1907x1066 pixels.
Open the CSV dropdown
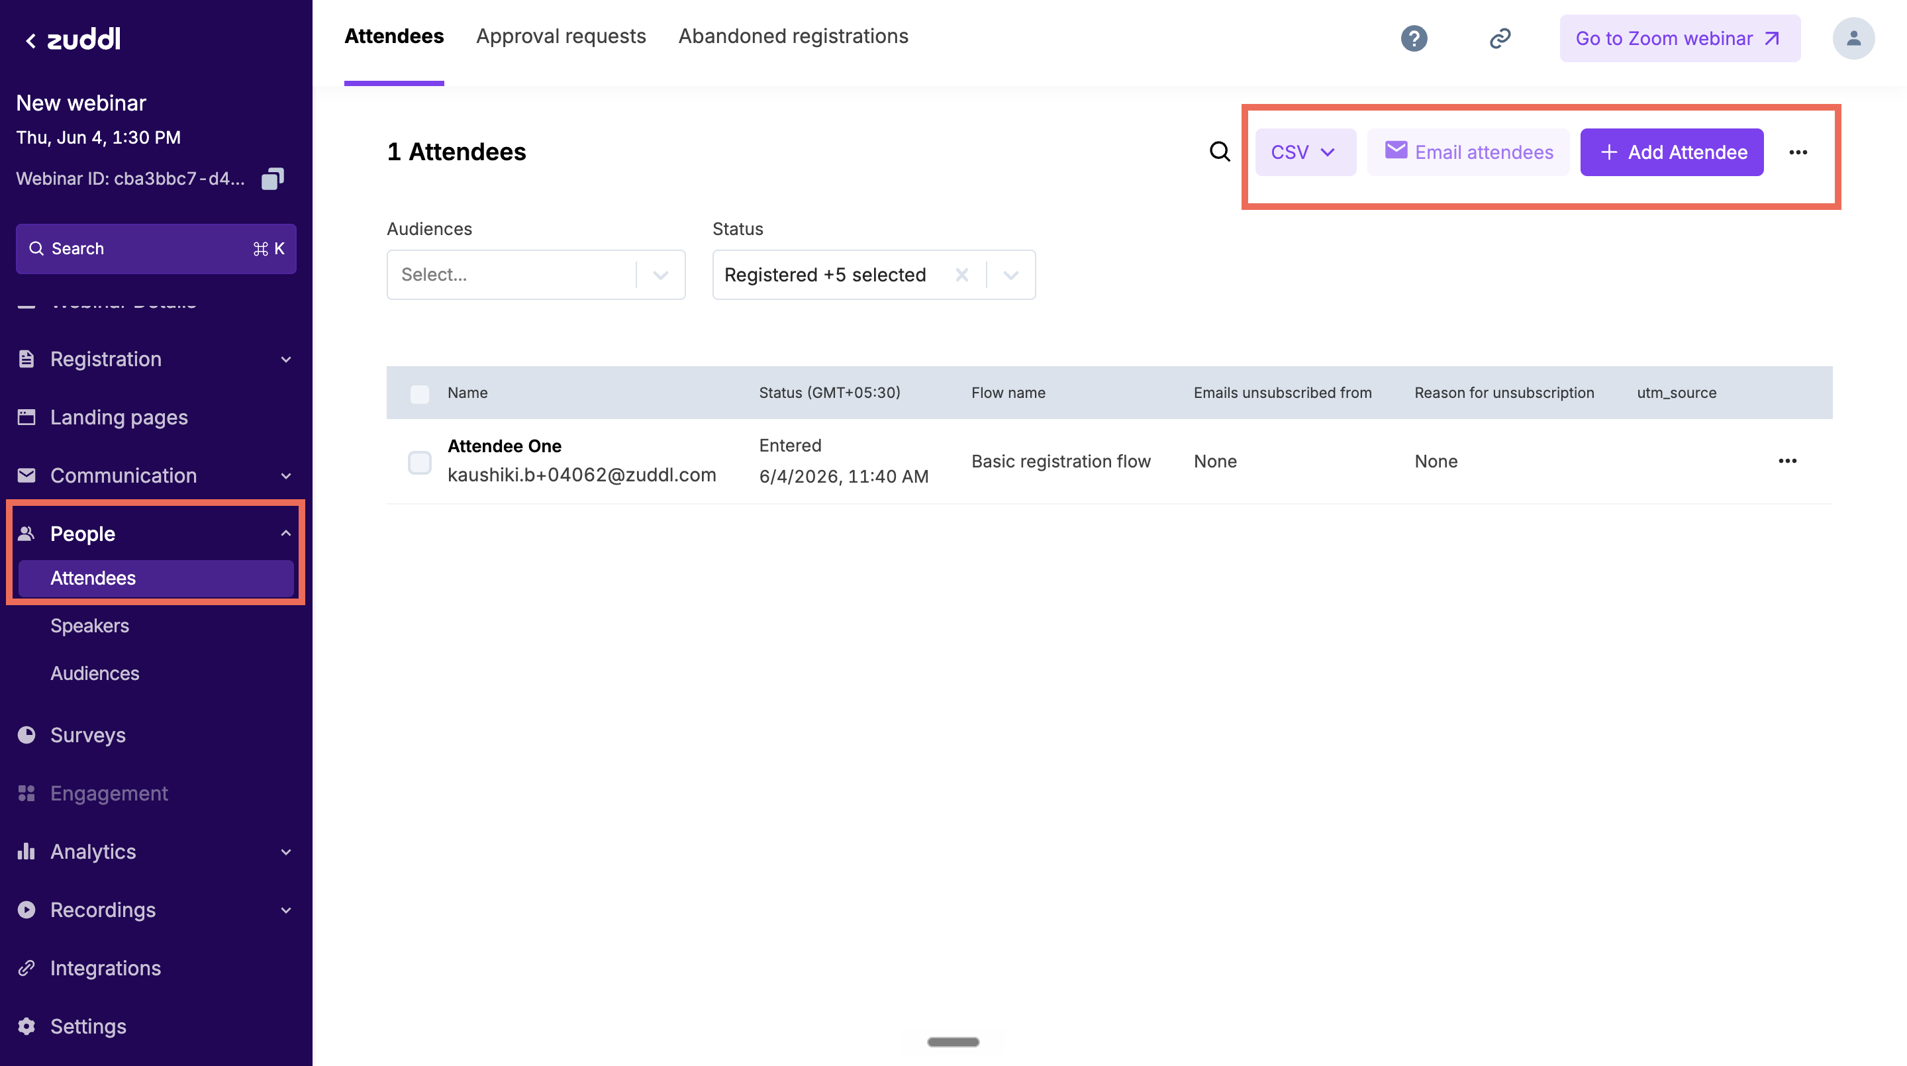click(1305, 152)
